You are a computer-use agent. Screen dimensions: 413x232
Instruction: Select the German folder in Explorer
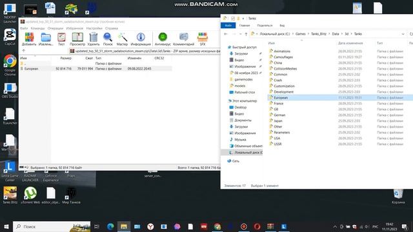click(x=279, y=115)
